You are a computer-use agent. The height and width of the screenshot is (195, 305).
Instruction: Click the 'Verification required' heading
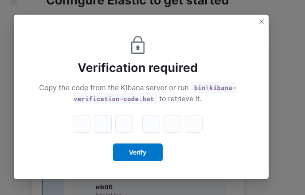pos(138,68)
